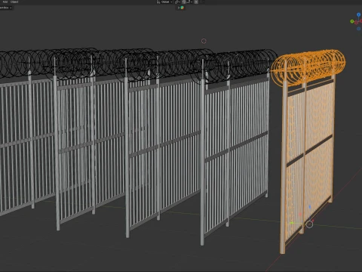362x272 pixels.
Task: Toggle proportional editing icon
Action: click(196, 2)
